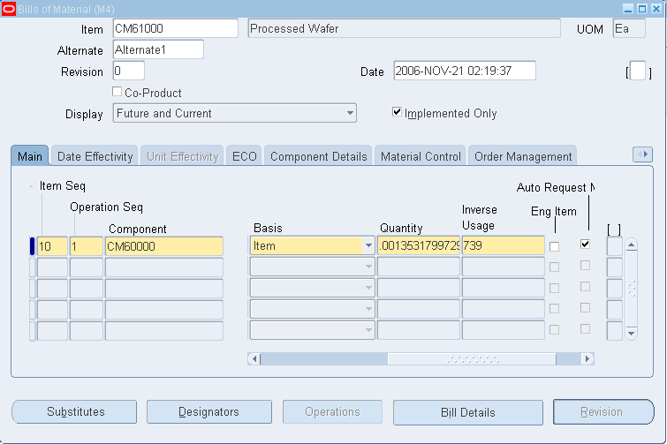This screenshot has width=667, height=444.
Task: Check Eng Item box for CM60000 row
Action: pos(554,246)
